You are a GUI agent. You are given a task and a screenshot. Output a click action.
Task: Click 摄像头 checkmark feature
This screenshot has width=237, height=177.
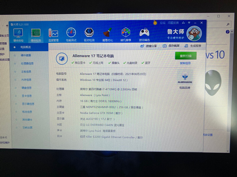click(114, 63)
